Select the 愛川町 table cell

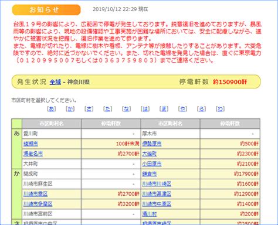tap(52, 134)
